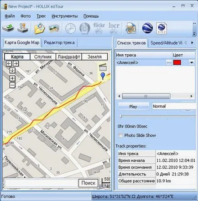This screenshot has width=198, height=201.
Task: Pan the map down with arrow
Action: [x=12, y=70]
